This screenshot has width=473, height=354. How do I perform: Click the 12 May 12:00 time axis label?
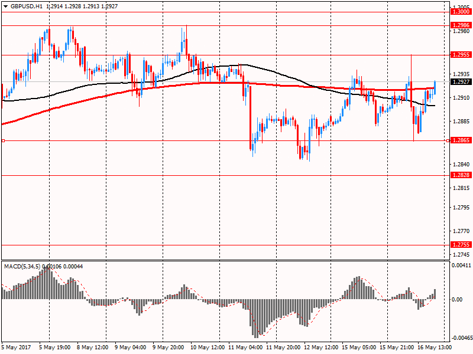[x=321, y=348]
